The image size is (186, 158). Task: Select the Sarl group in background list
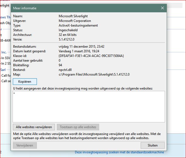(x=3, y=70)
